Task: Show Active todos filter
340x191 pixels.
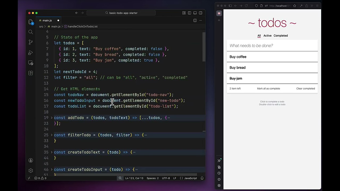Action: [x=267, y=36]
